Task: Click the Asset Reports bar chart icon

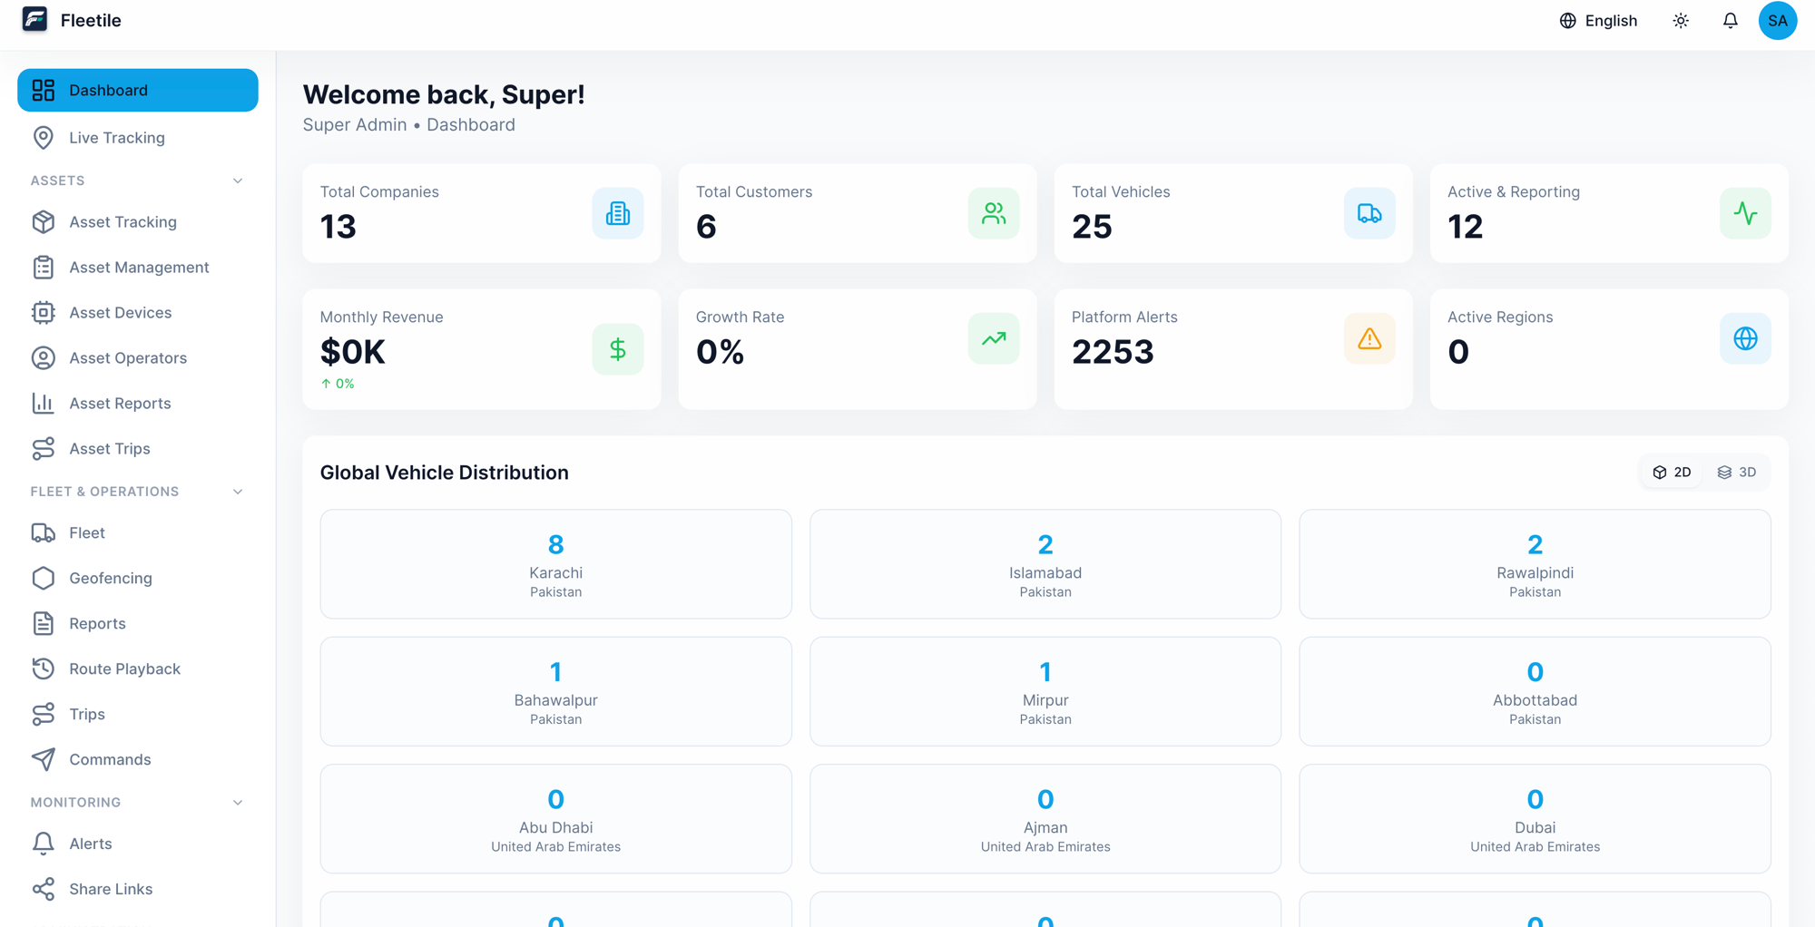Action: point(44,403)
